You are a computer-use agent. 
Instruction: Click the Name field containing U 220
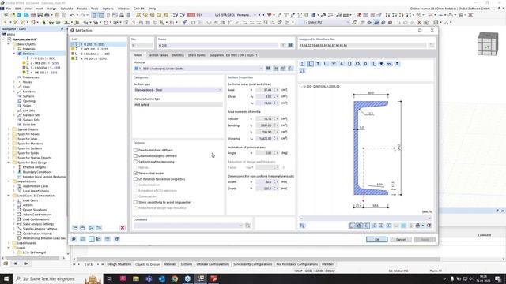coord(218,46)
